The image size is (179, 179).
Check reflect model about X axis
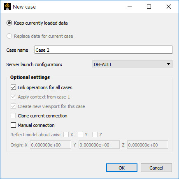point(66,135)
